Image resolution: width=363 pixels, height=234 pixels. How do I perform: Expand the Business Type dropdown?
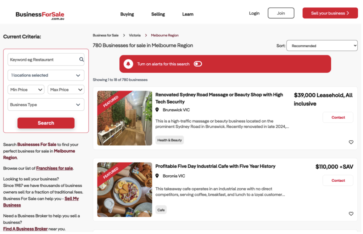pos(46,105)
